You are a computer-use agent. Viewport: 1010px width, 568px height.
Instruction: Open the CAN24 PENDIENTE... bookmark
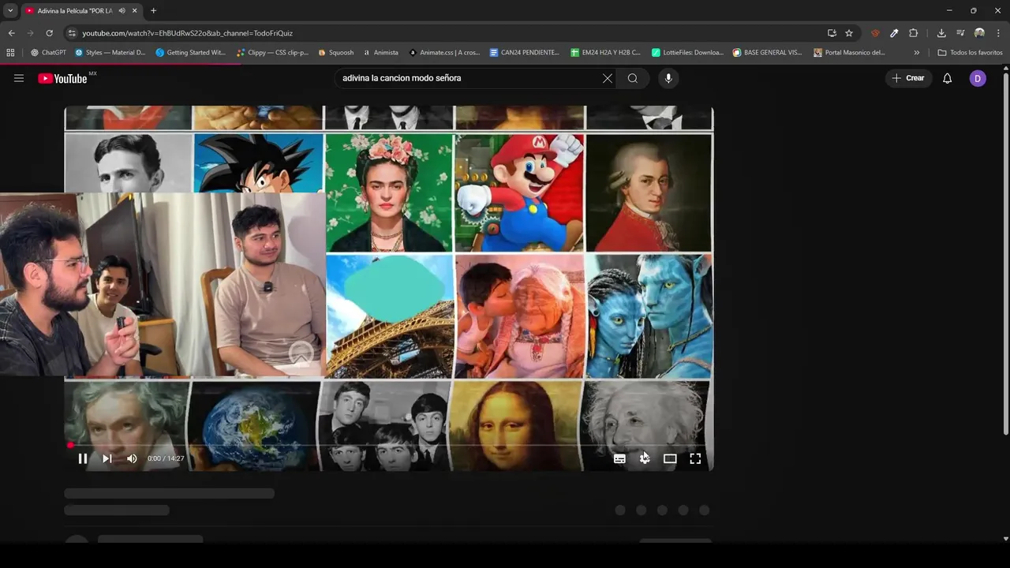[524, 53]
